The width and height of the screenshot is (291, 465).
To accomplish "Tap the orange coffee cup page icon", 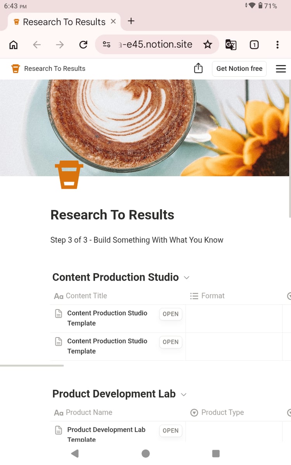I will click(x=69, y=175).
